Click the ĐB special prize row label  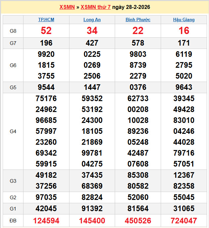pos(13,220)
